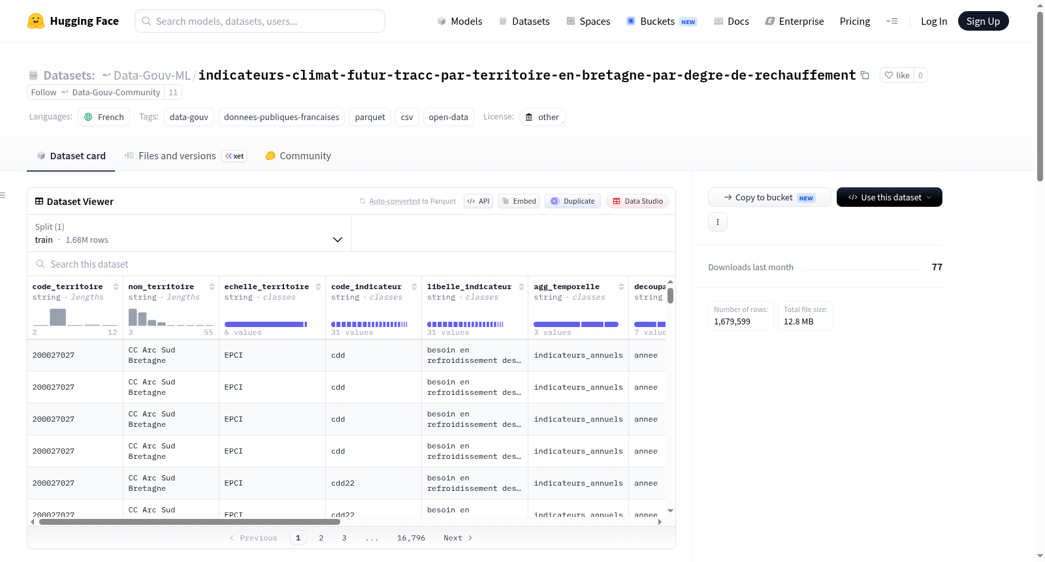Click the nom_territoire length histogram
This screenshot has height=562, width=1045.
click(171, 317)
